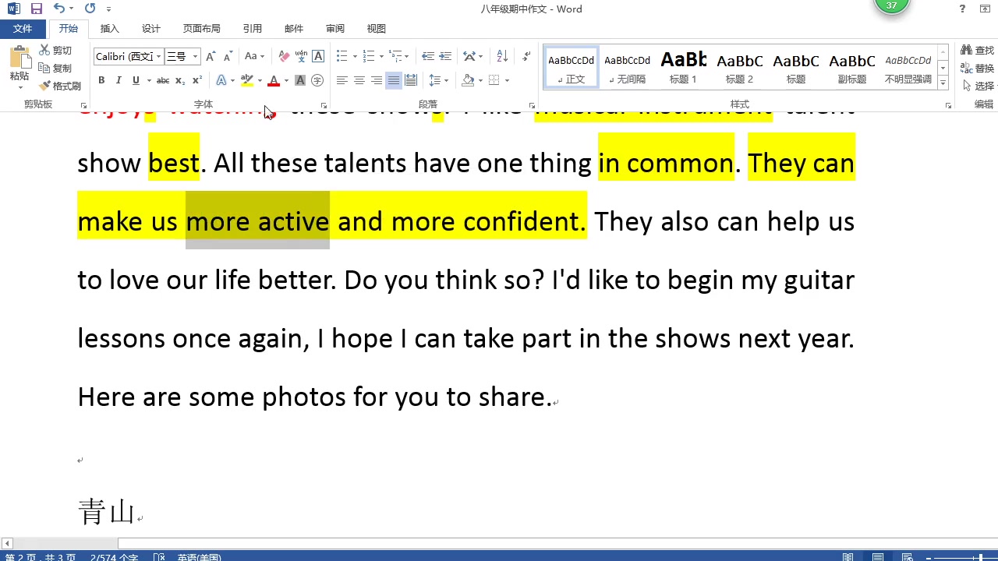Undo the last action
This screenshot has height=561, width=998.
(x=59, y=9)
